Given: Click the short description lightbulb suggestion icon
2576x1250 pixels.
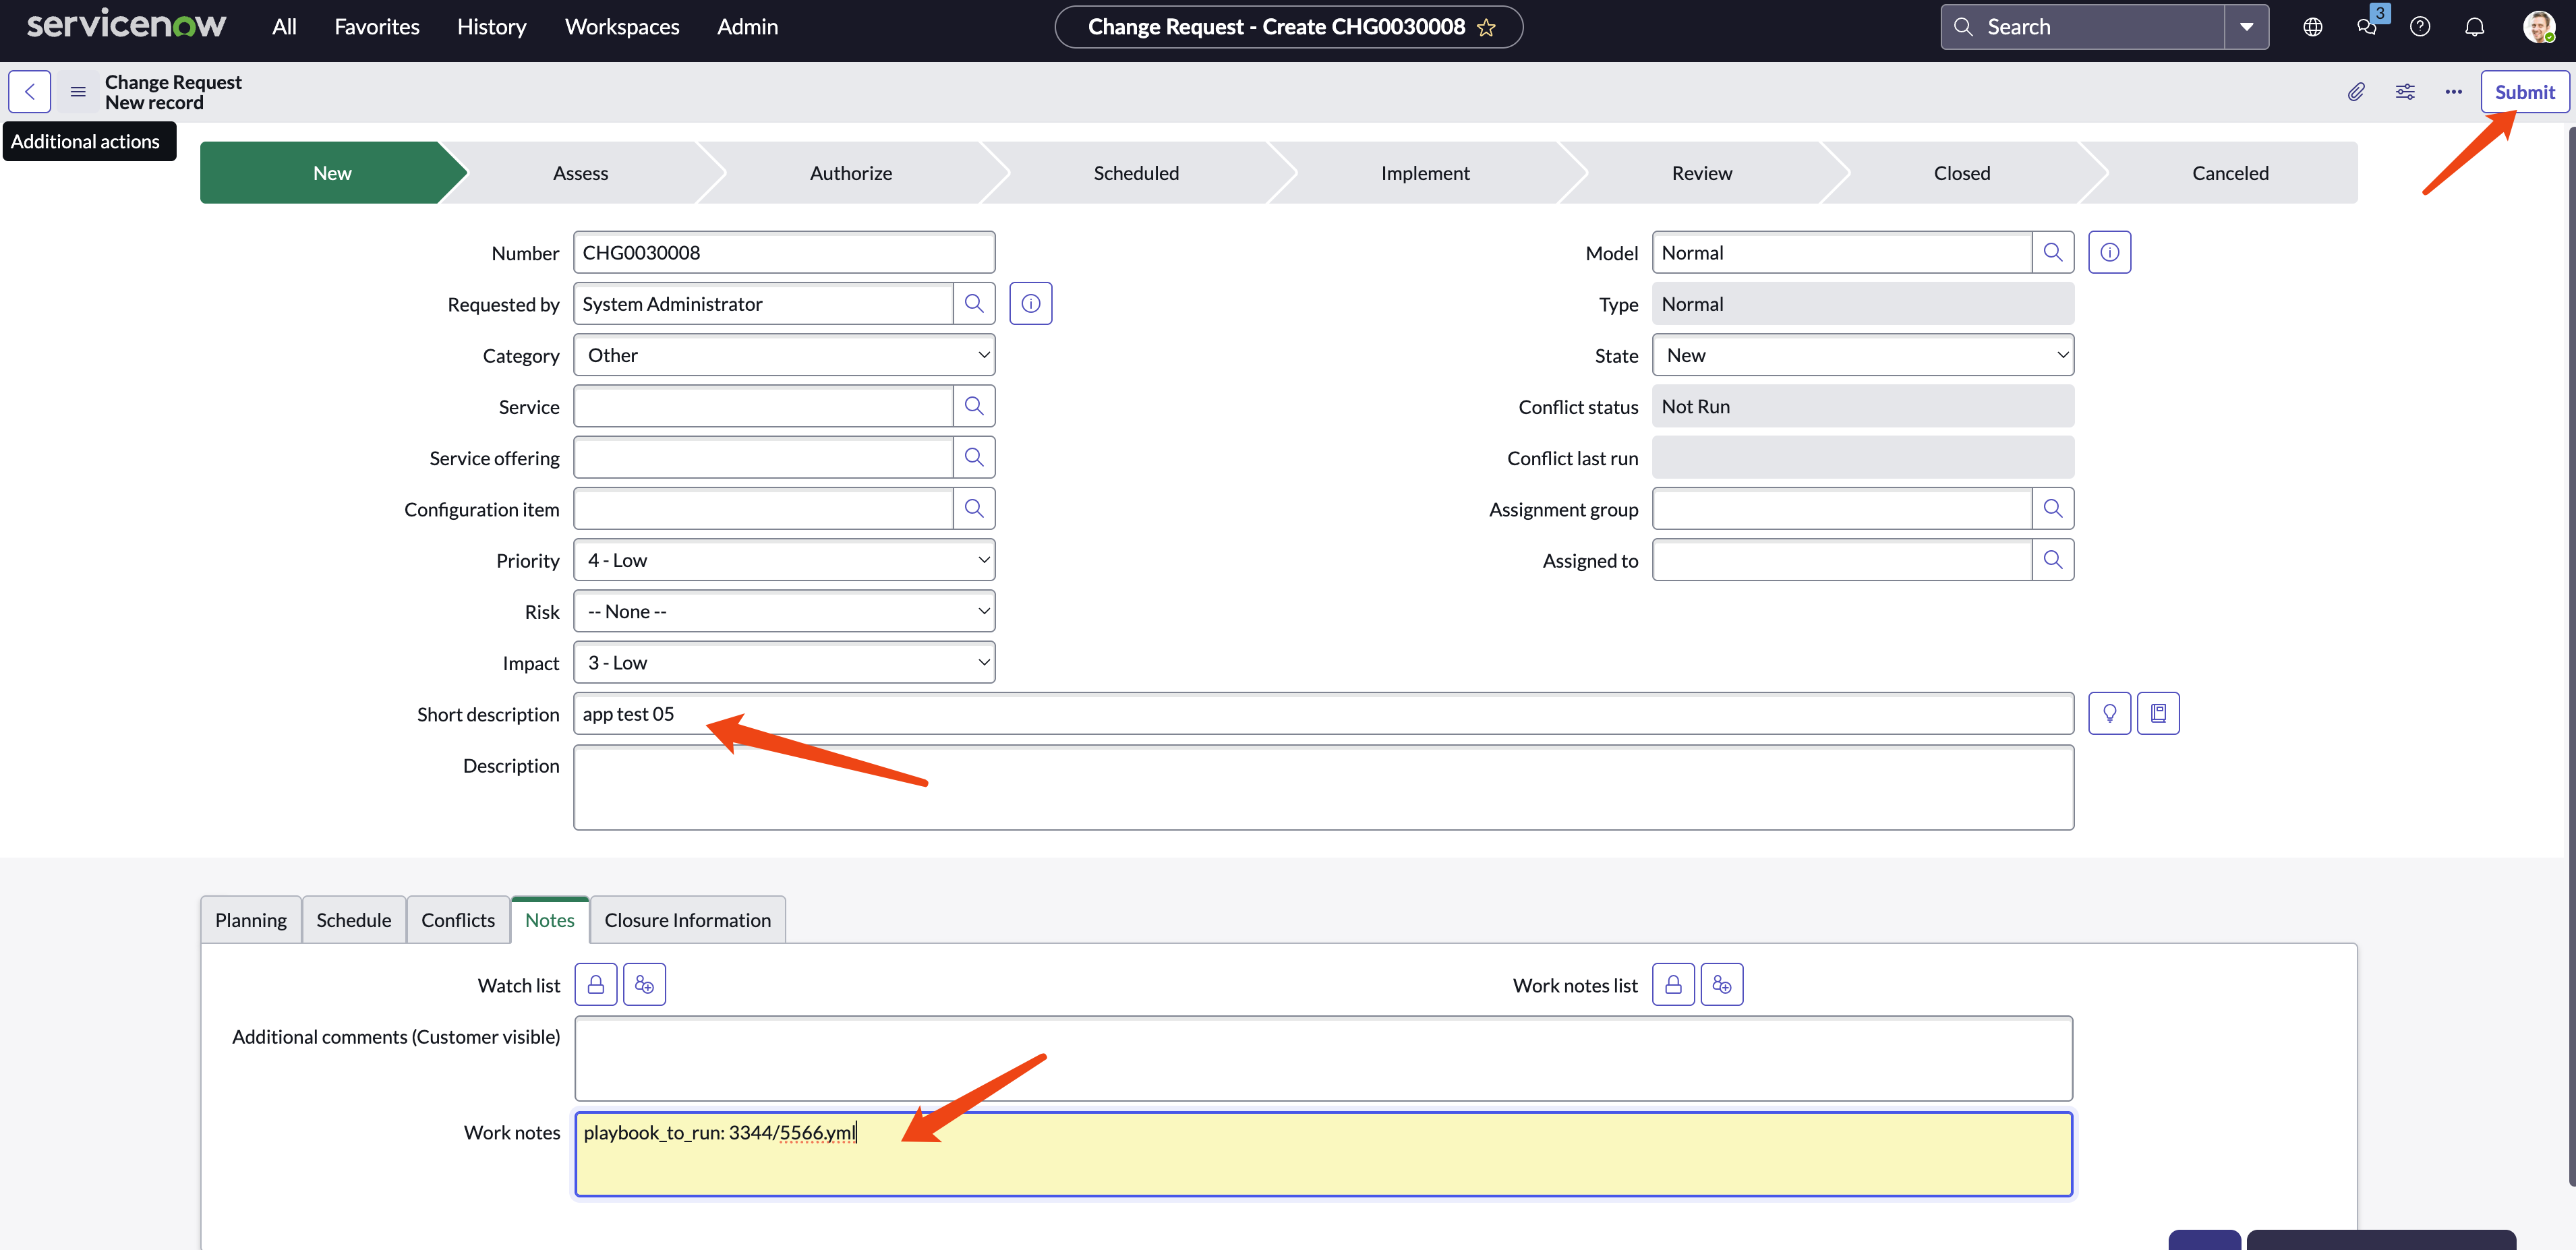Looking at the screenshot, I should click(2109, 714).
